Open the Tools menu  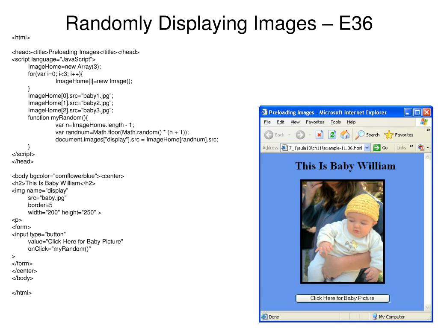click(x=335, y=122)
